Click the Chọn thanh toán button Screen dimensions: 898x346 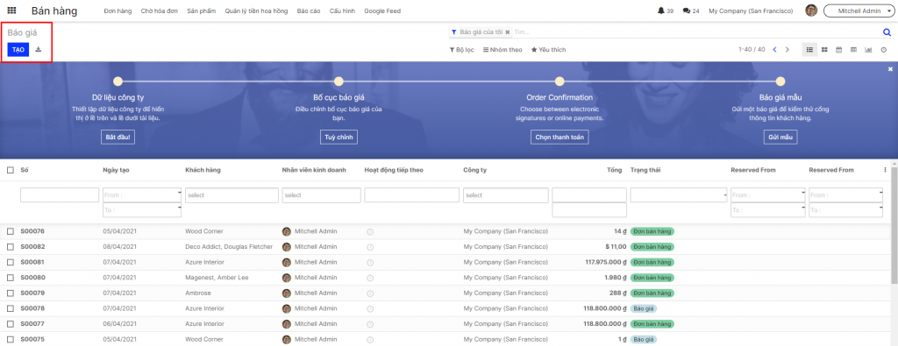[x=559, y=138]
